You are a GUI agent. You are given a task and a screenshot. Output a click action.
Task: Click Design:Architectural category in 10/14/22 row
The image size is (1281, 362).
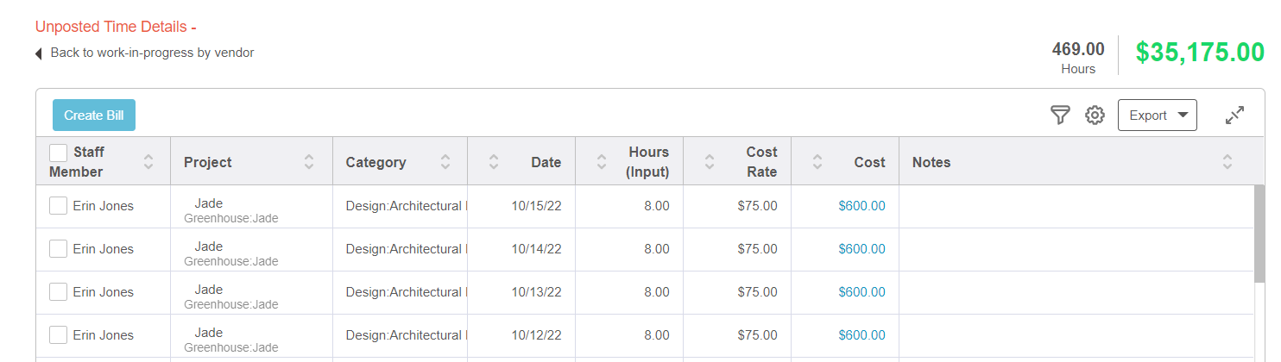(406, 249)
